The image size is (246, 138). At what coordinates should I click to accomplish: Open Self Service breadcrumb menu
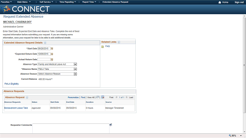point(46,2)
